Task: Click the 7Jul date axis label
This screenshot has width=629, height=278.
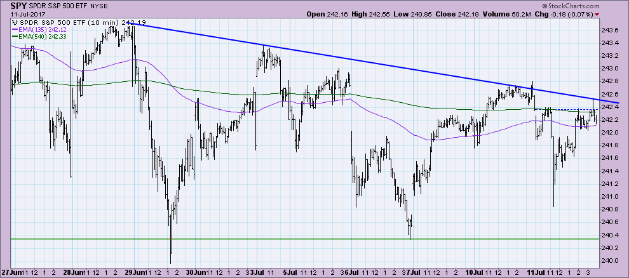Action: coord(413,271)
